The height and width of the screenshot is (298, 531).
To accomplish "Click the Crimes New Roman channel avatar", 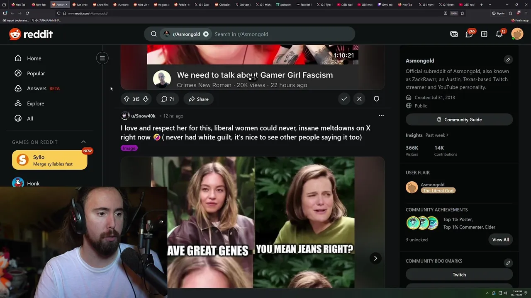I will pyautogui.click(x=162, y=79).
